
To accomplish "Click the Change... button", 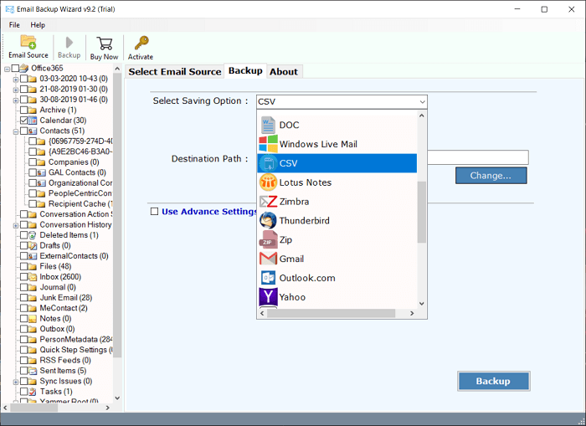I will tap(491, 176).
